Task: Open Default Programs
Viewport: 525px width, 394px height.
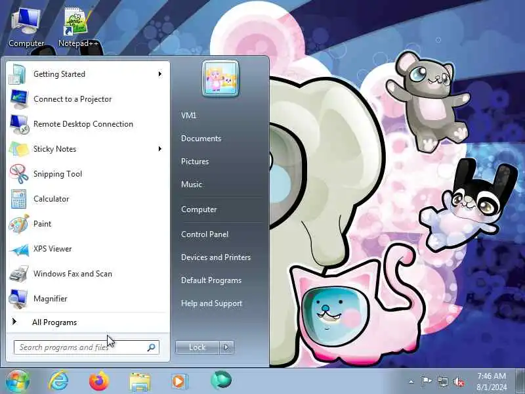Action: [x=211, y=280]
